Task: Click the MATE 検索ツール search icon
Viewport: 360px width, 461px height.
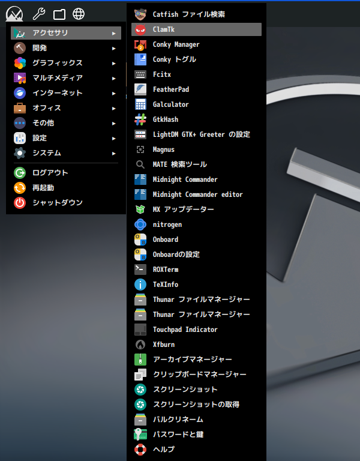Action: click(140, 164)
